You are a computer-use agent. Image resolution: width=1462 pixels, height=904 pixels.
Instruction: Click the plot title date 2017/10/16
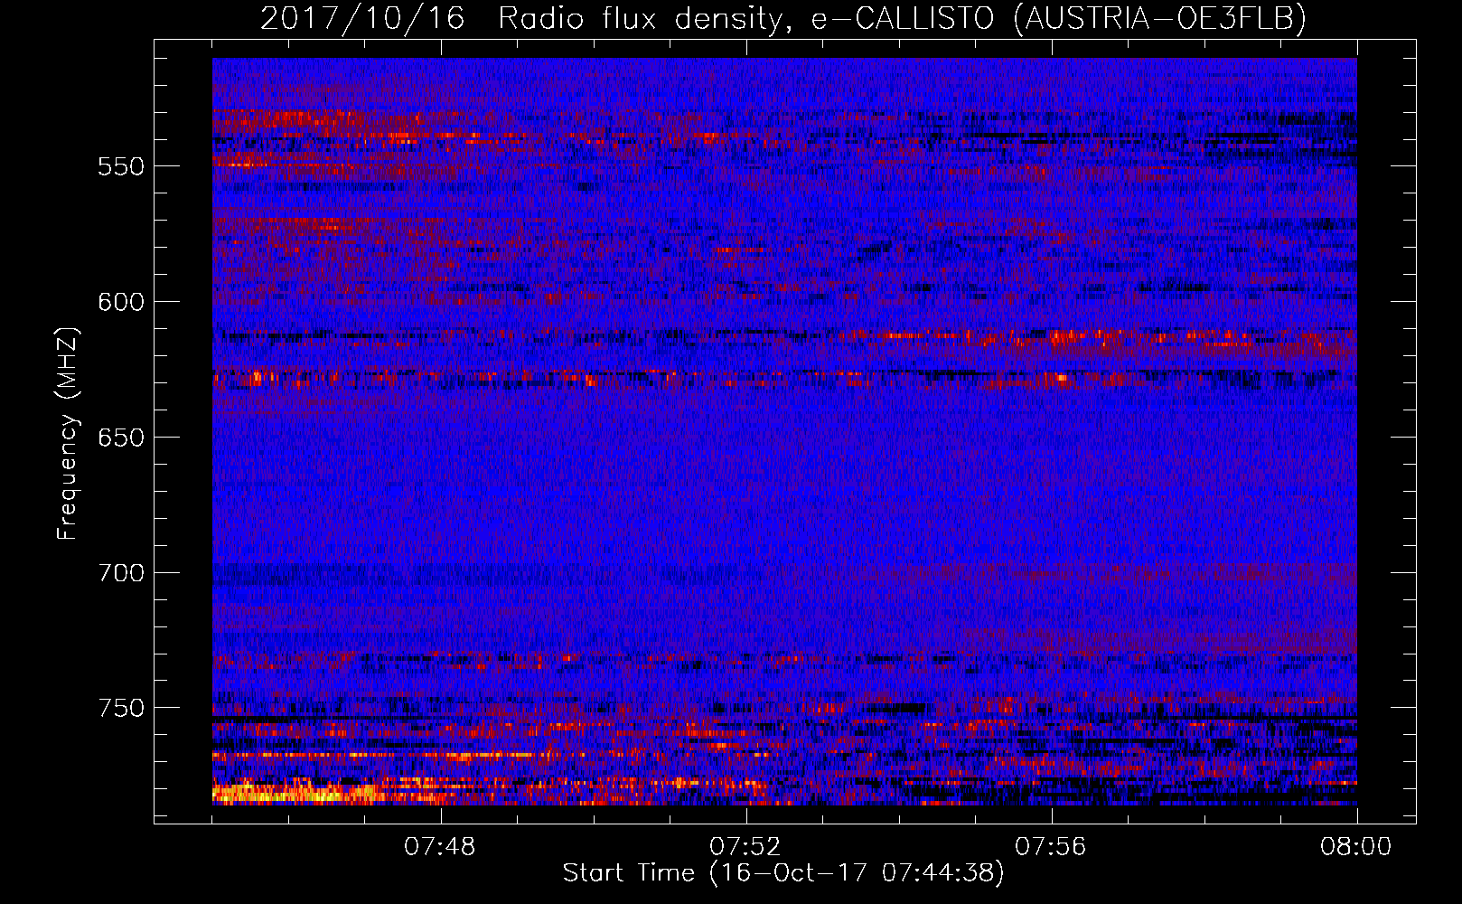coord(362,18)
